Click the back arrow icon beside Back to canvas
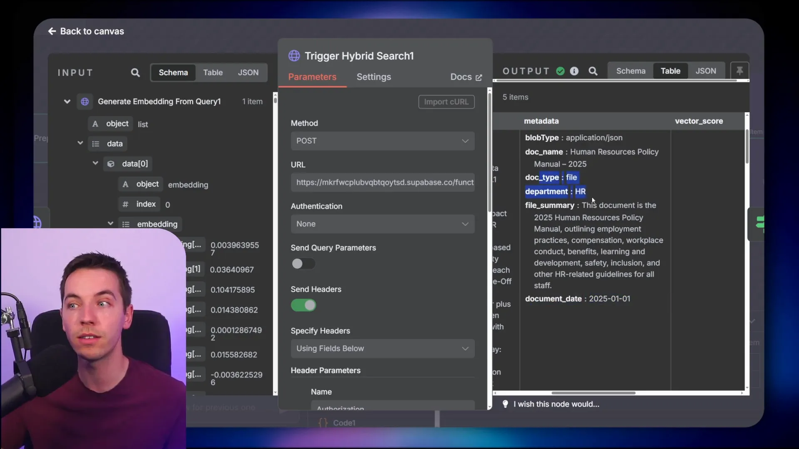The width and height of the screenshot is (799, 449). 52,31
